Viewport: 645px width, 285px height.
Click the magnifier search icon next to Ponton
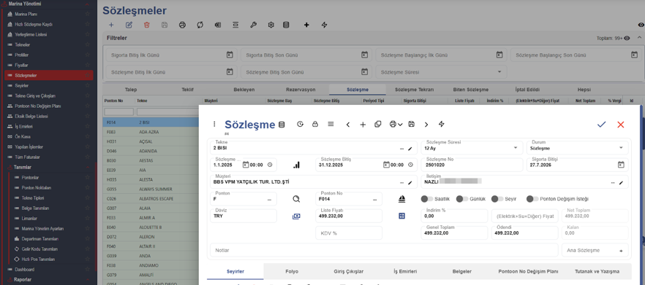tap(297, 199)
